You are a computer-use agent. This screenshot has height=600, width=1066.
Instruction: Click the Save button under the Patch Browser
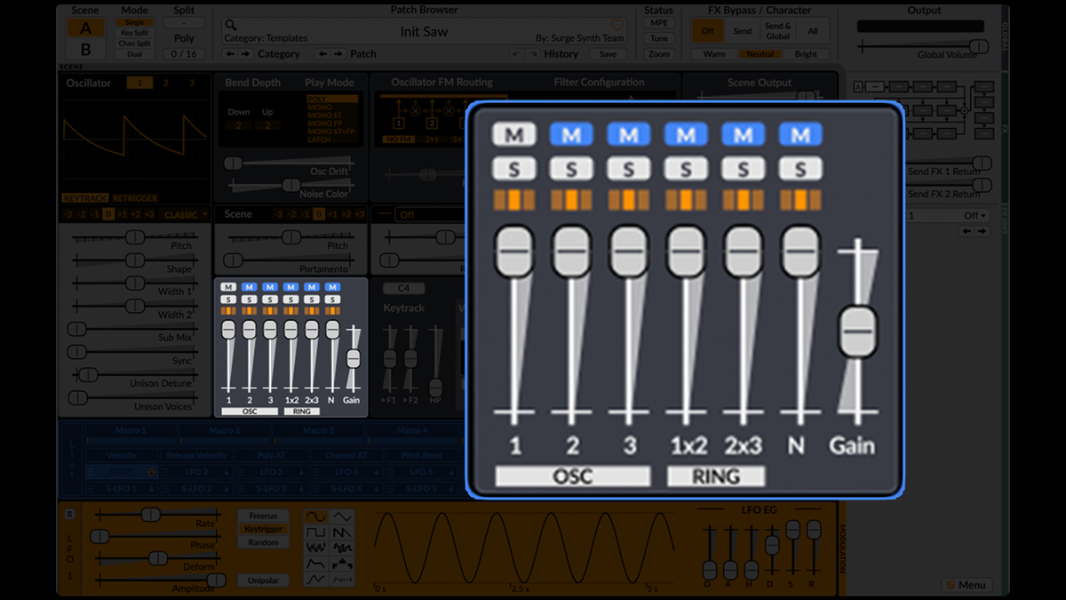(x=608, y=53)
